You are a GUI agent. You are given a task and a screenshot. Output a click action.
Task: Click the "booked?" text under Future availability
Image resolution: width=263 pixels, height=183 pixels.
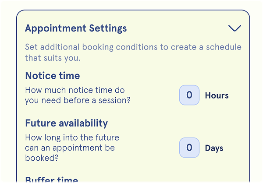point(42,158)
